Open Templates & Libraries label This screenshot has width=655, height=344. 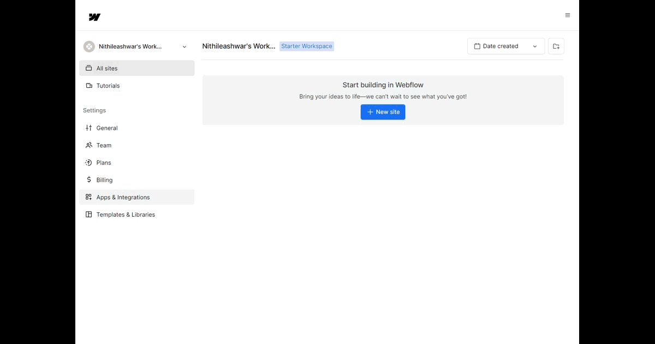tap(126, 215)
